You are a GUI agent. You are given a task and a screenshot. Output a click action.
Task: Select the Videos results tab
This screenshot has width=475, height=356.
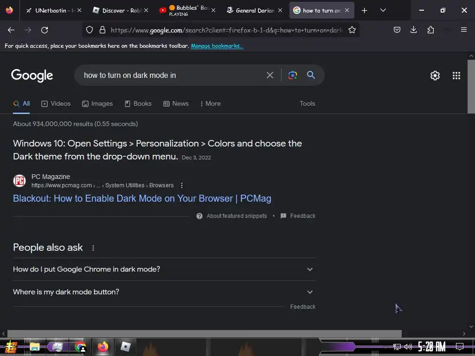[x=56, y=103]
